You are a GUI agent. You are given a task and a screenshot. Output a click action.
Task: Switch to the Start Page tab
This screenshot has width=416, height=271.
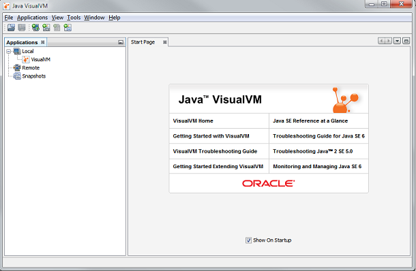[143, 42]
